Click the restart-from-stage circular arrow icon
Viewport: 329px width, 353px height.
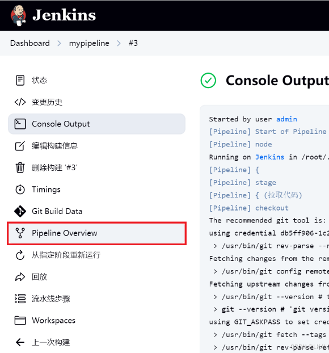pyautogui.click(x=20, y=255)
